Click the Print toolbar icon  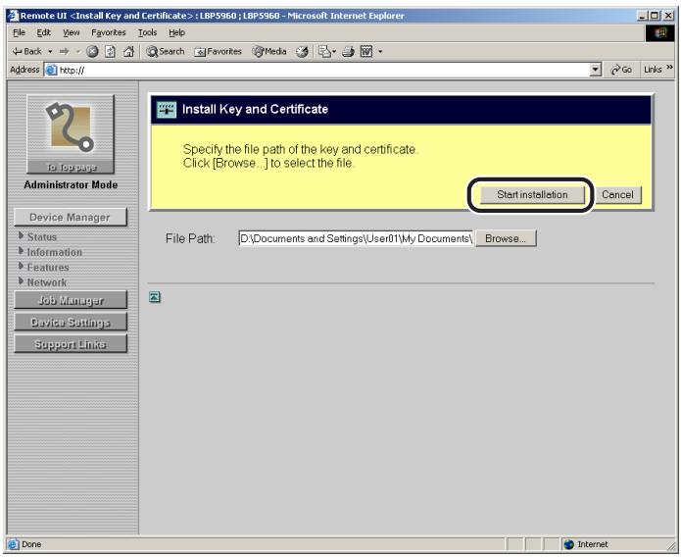(x=348, y=52)
